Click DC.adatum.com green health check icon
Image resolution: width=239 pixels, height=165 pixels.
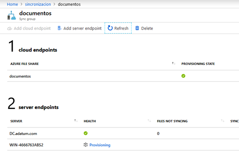(x=86, y=133)
